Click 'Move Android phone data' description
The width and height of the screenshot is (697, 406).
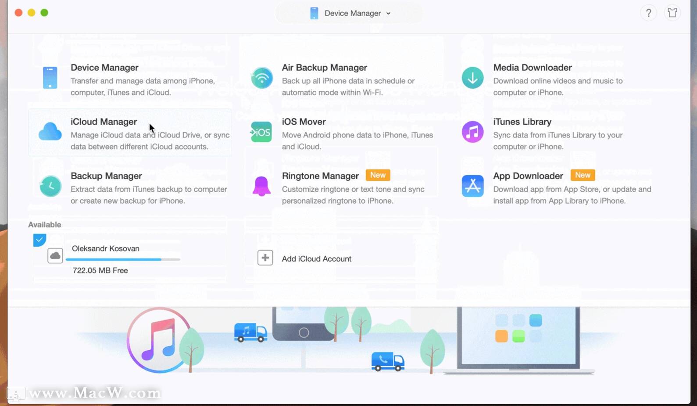click(357, 141)
